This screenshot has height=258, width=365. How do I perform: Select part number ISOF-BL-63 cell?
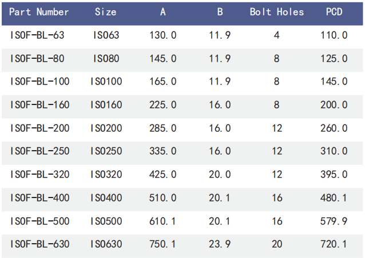coord(37,35)
